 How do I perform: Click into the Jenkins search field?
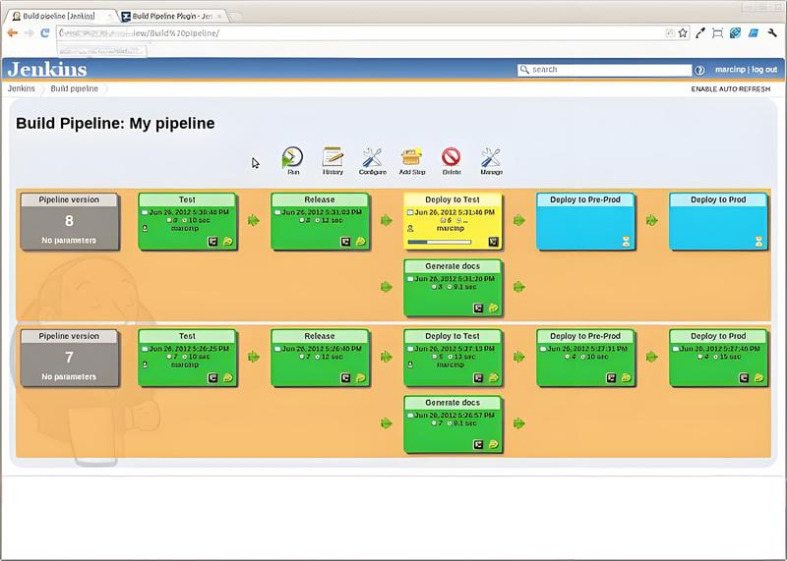pyautogui.click(x=604, y=70)
